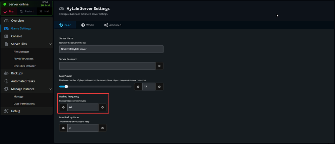Increase Max Players with plus button
Screen dimensions: 335x144
pos(159,87)
